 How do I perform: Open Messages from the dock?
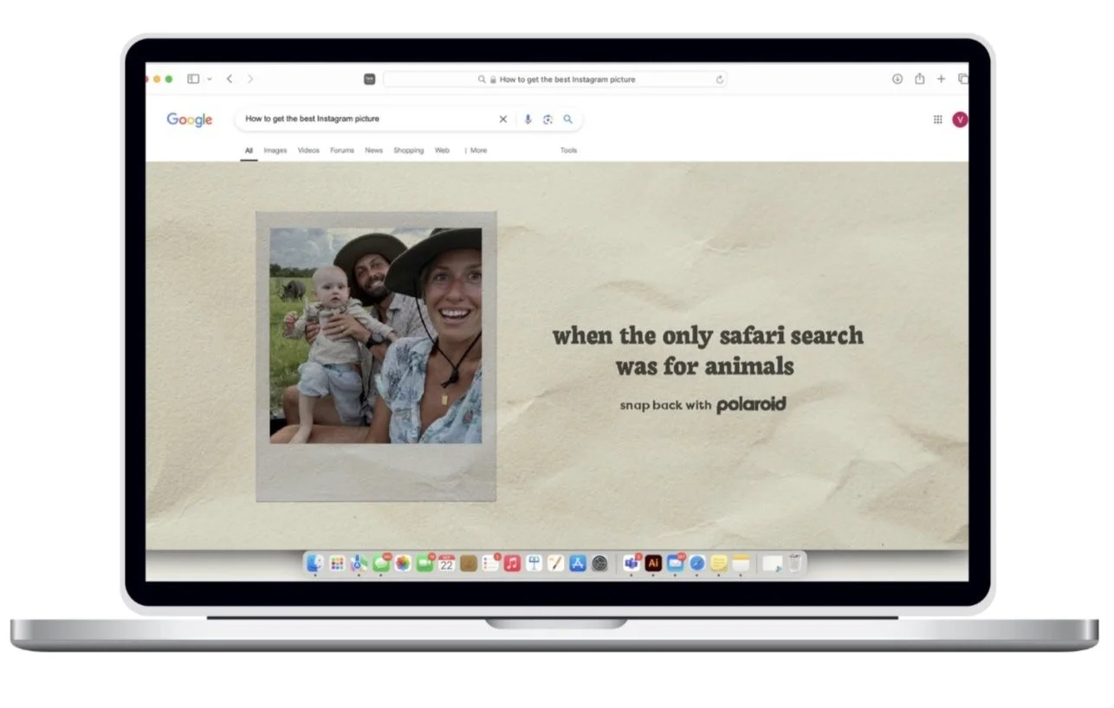click(x=381, y=563)
